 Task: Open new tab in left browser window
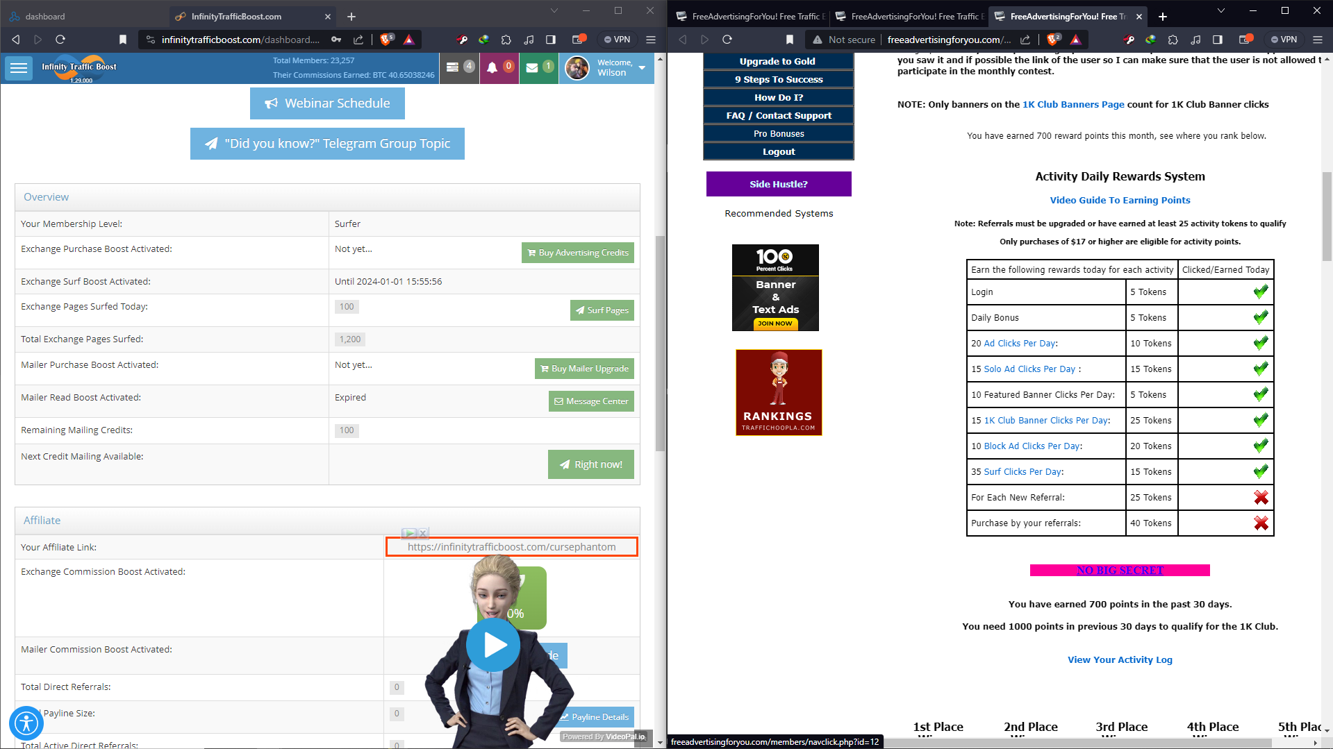tap(351, 16)
